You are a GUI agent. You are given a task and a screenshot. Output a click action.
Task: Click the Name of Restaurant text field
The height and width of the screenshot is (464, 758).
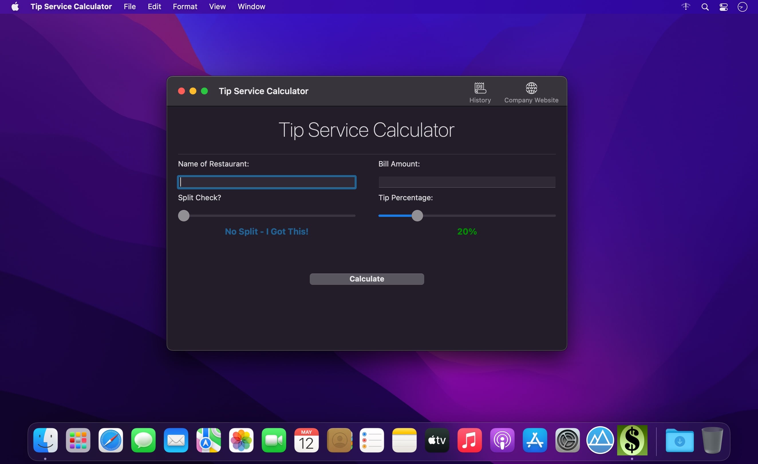coord(267,182)
